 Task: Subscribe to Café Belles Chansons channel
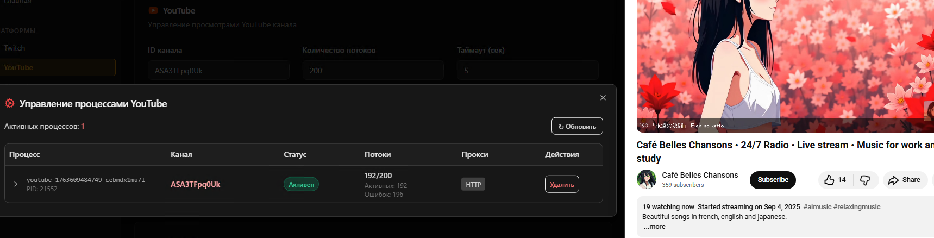[x=773, y=180]
